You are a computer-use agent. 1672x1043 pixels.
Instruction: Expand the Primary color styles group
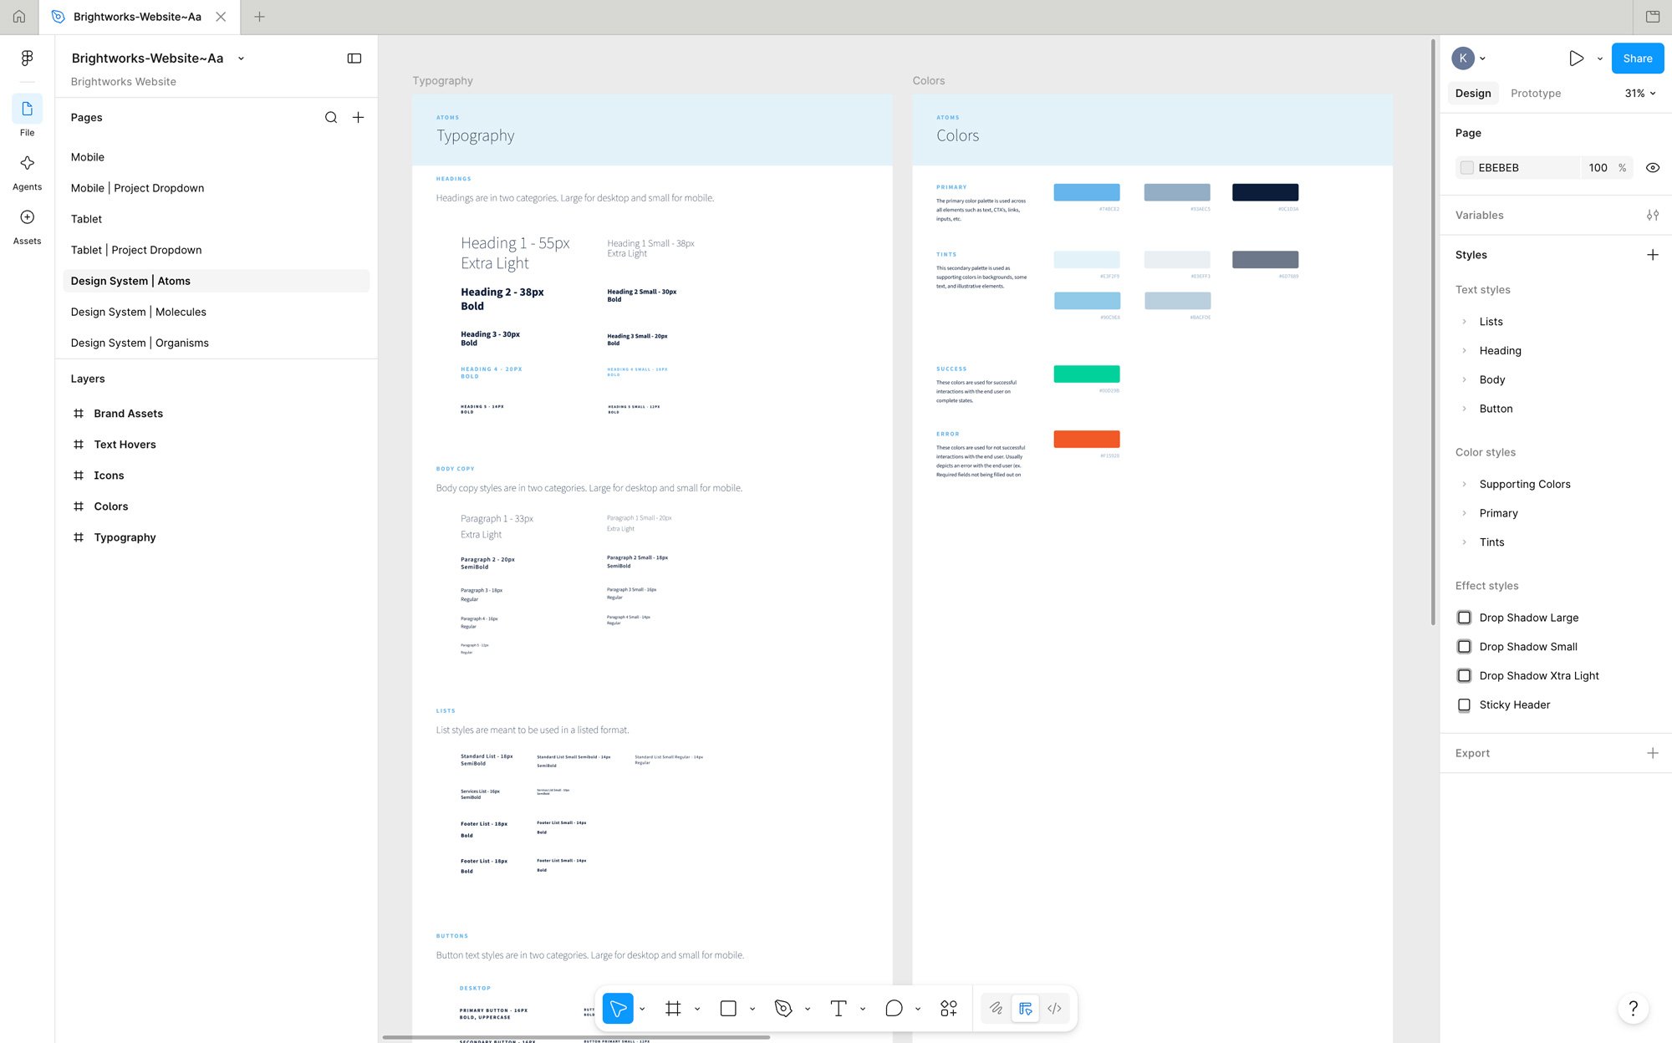point(1464,514)
